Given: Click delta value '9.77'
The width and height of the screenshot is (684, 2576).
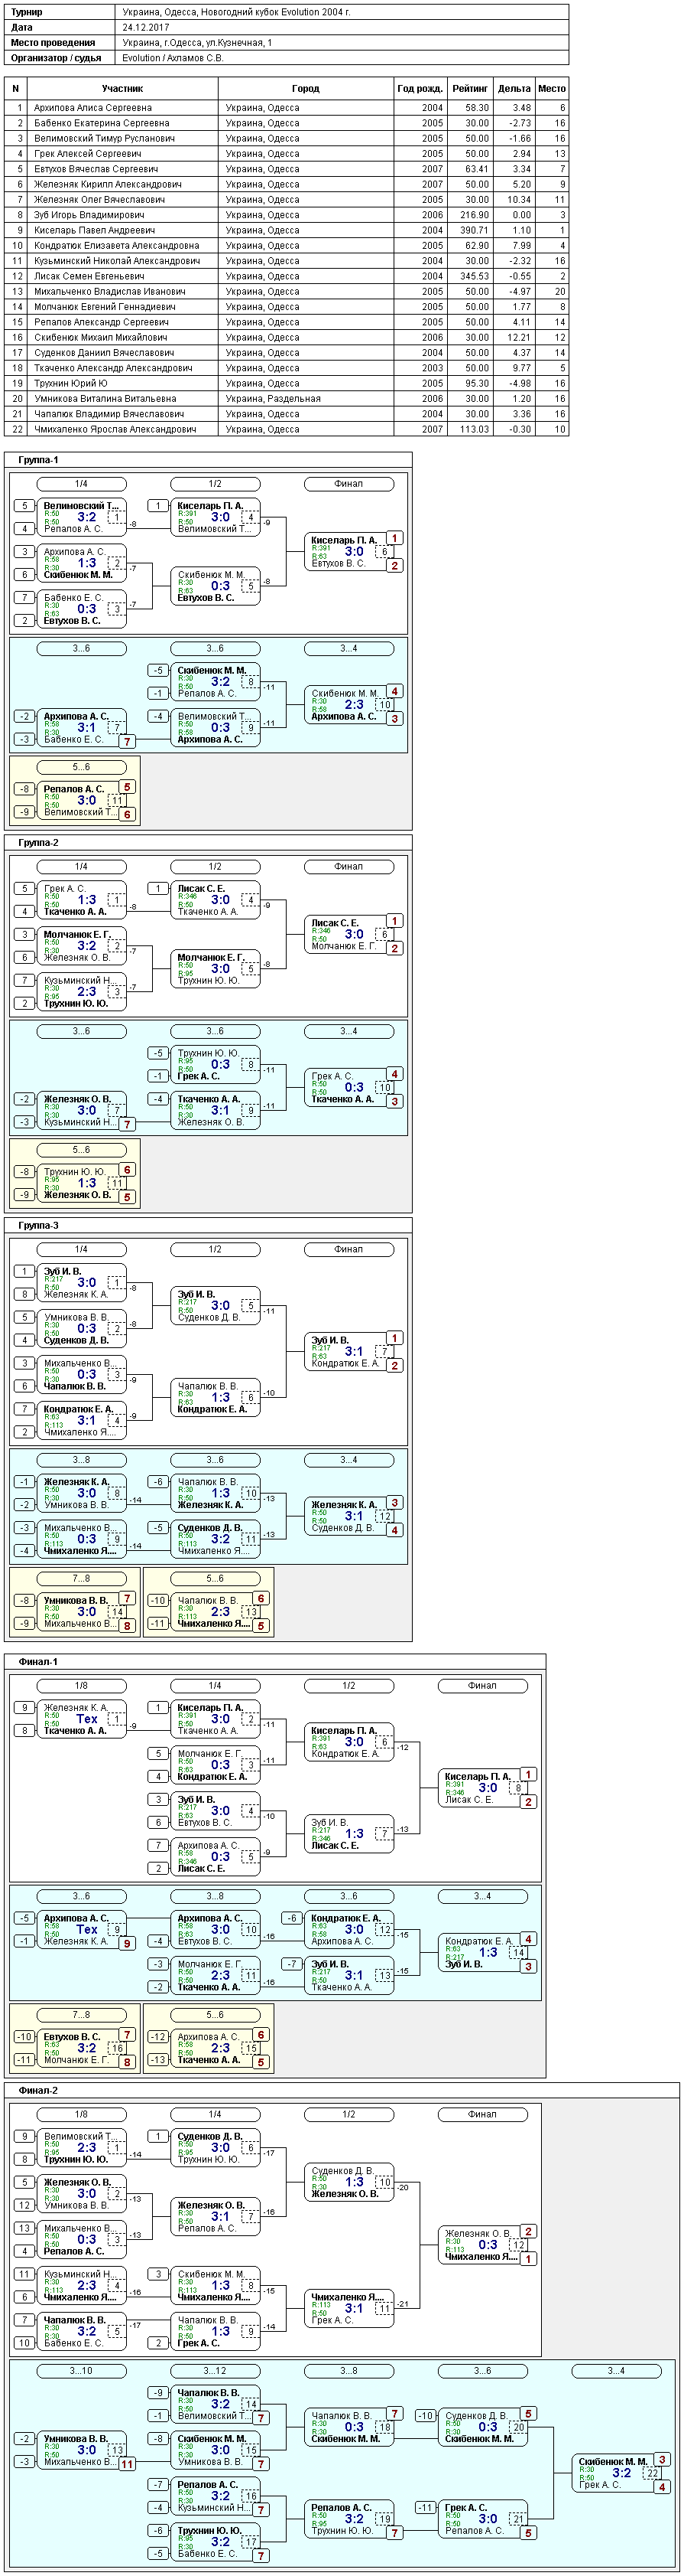Looking at the screenshot, I should tap(522, 368).
